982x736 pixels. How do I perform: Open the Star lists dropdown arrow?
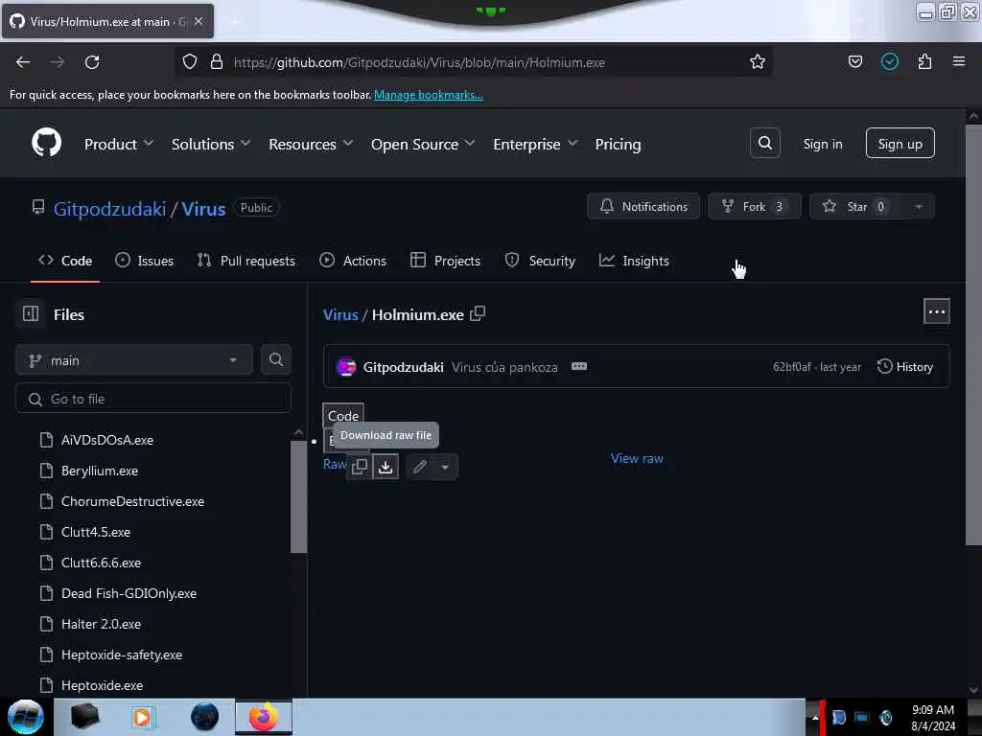pyautogui.click(x=918, y=207)
